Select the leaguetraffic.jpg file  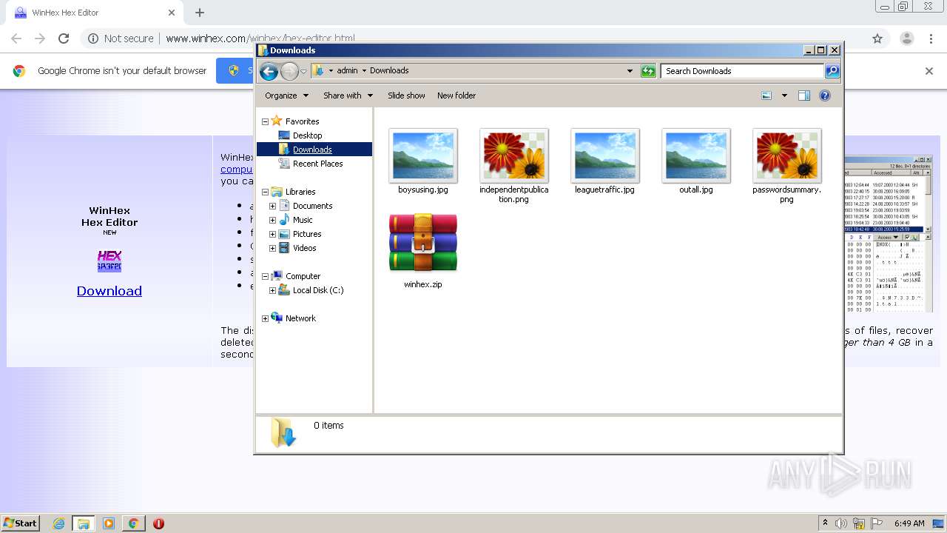(x=604, y=161)
